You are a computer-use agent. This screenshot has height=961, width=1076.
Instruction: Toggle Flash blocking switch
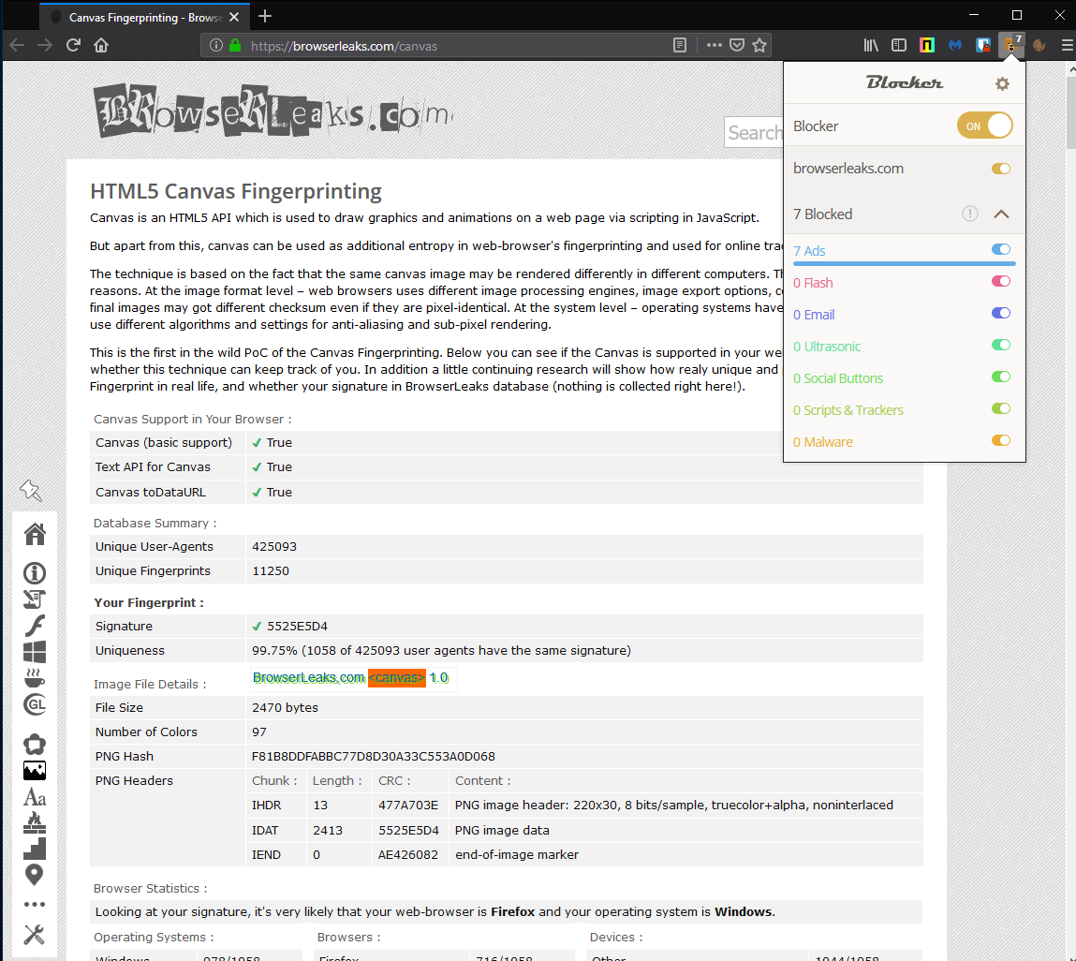pos(1000,281)
